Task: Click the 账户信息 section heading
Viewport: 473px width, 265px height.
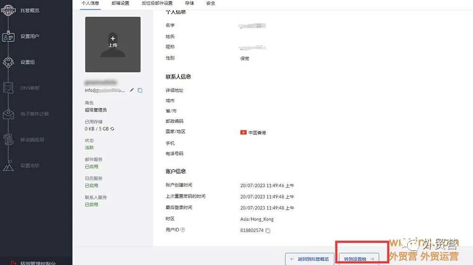Action: coord(175,171)
